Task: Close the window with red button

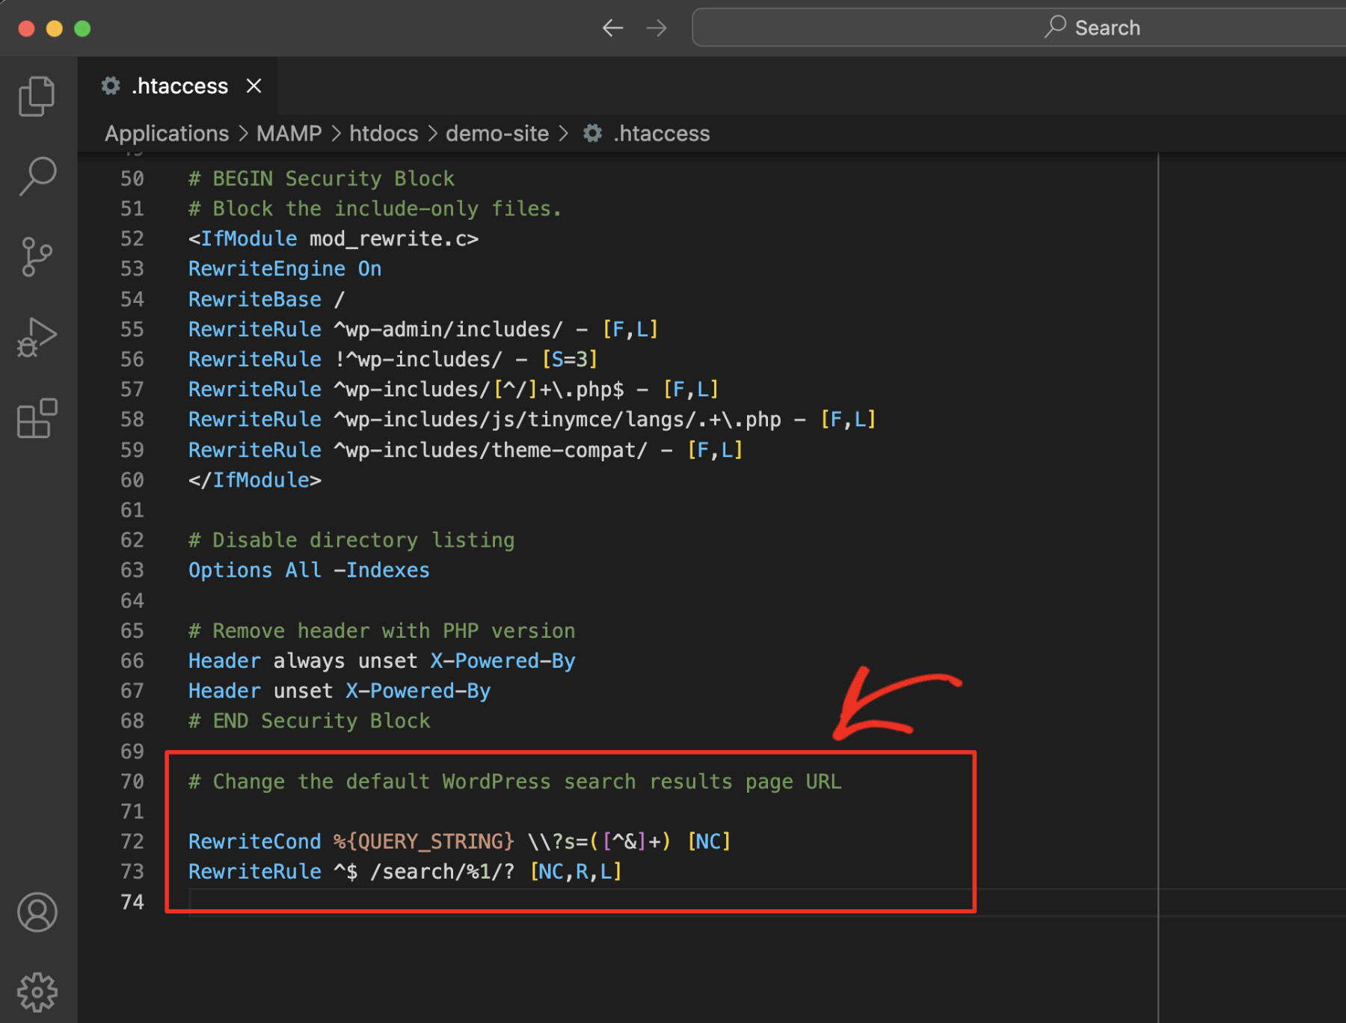Action: (x=26, y=28)
